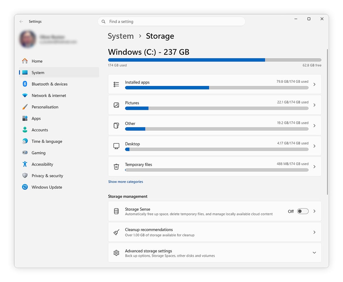Click the Cleanup recommendations broom icon
Image resolution: width=343 pixels, height=282 pixels.
pos(116,232)
